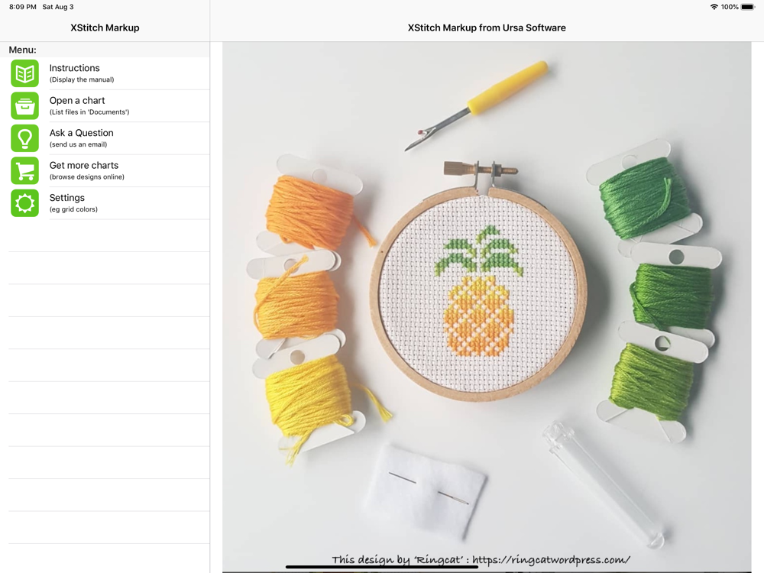Tap the shopping cart icon
Viewport: 764px width, 573px height.
pyautogui.click(x=25, y=170)
